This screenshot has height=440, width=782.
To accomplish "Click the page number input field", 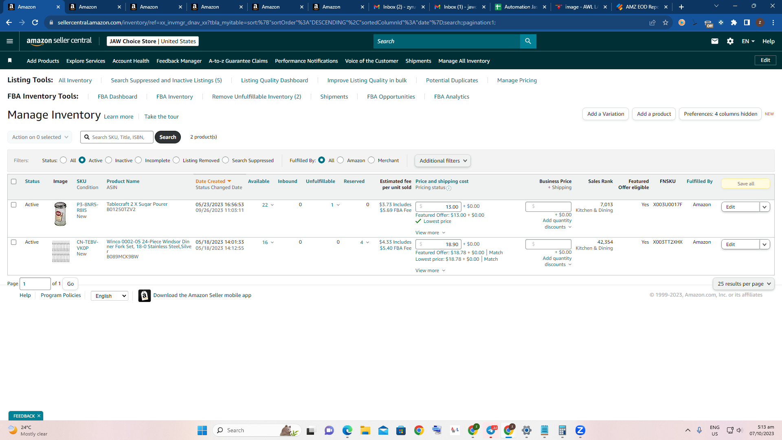I will click(35, 284).
